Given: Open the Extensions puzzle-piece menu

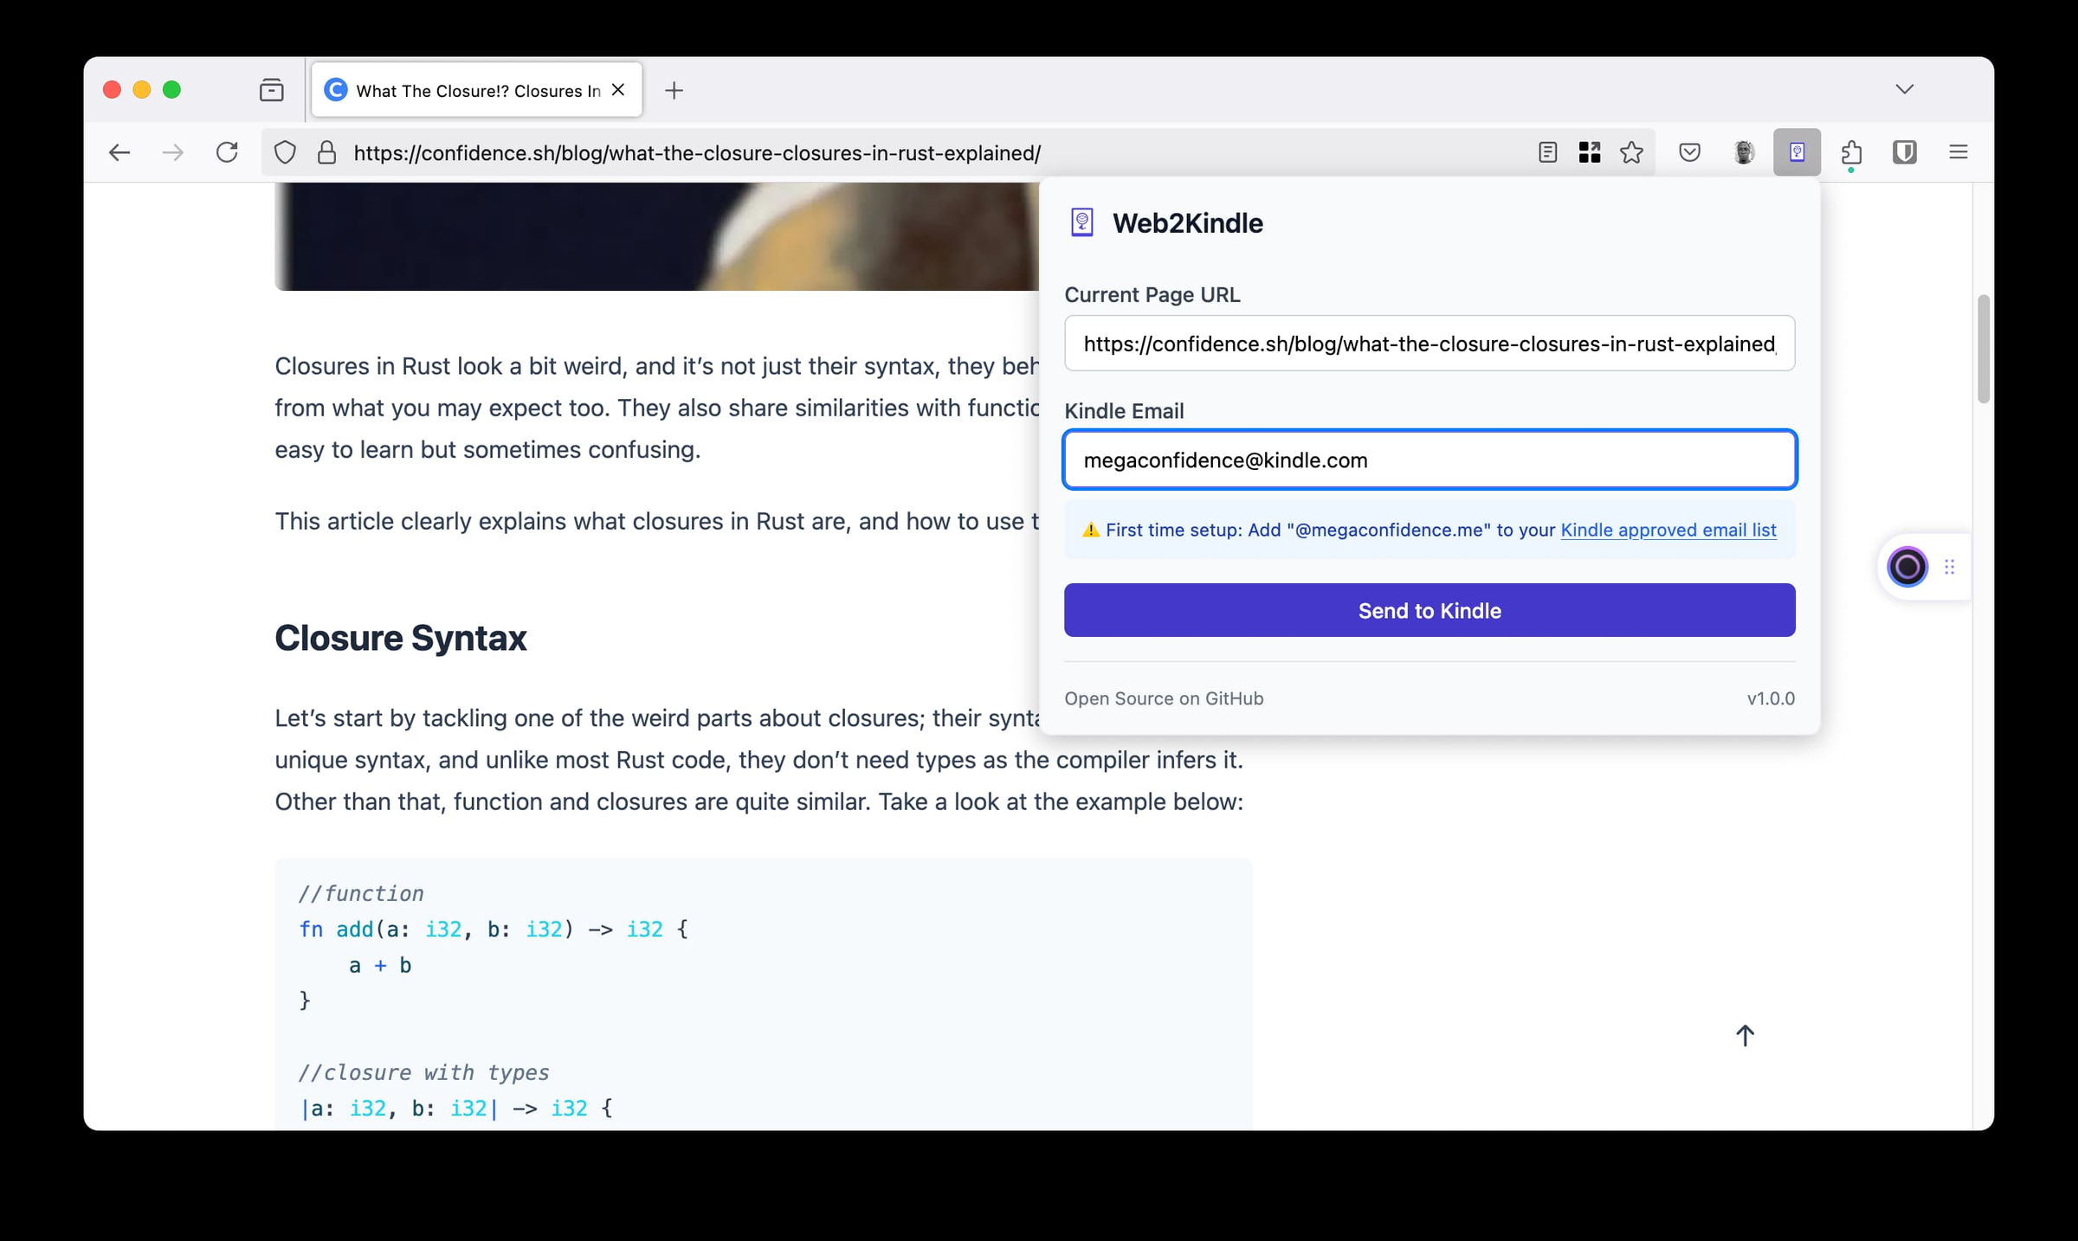Looking at the screenshot, I should (1851, 153).
